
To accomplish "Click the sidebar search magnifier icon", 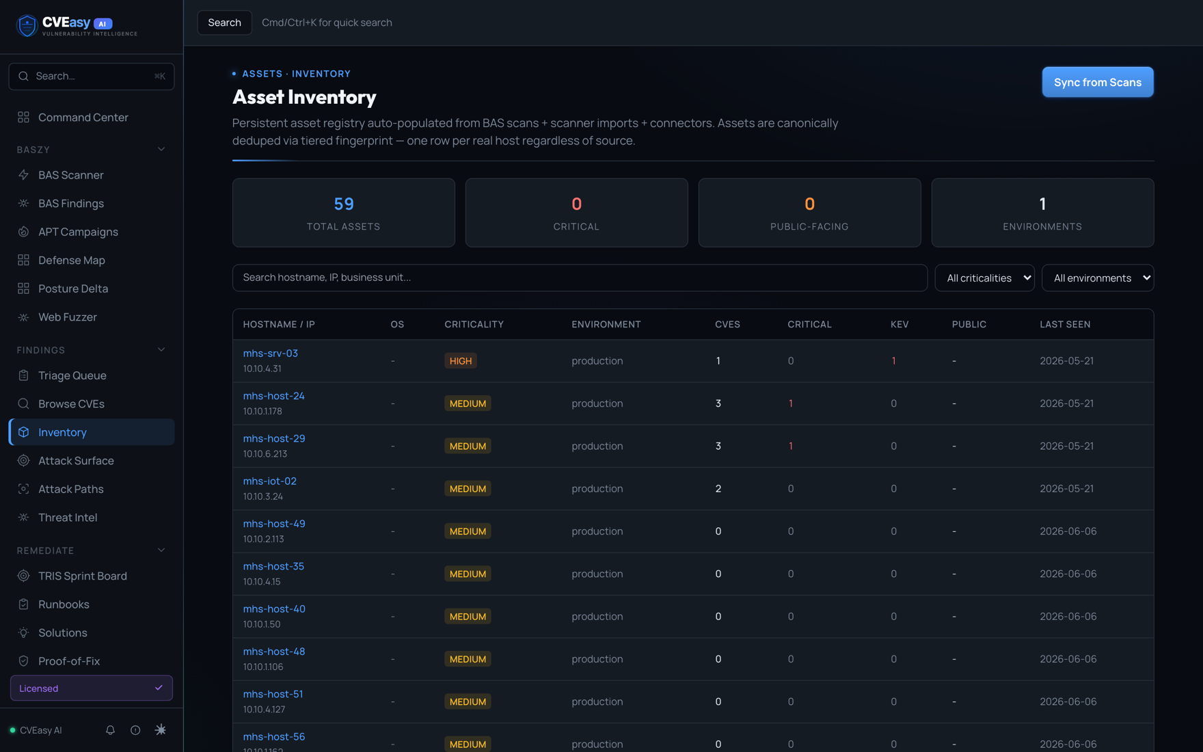I will click(23, 76).
